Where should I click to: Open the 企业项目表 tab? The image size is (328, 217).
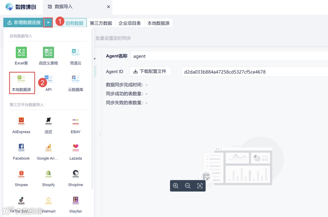(130, 22)
